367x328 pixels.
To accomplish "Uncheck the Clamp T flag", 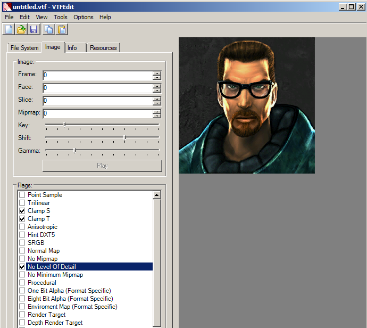I will click(22, 219).
